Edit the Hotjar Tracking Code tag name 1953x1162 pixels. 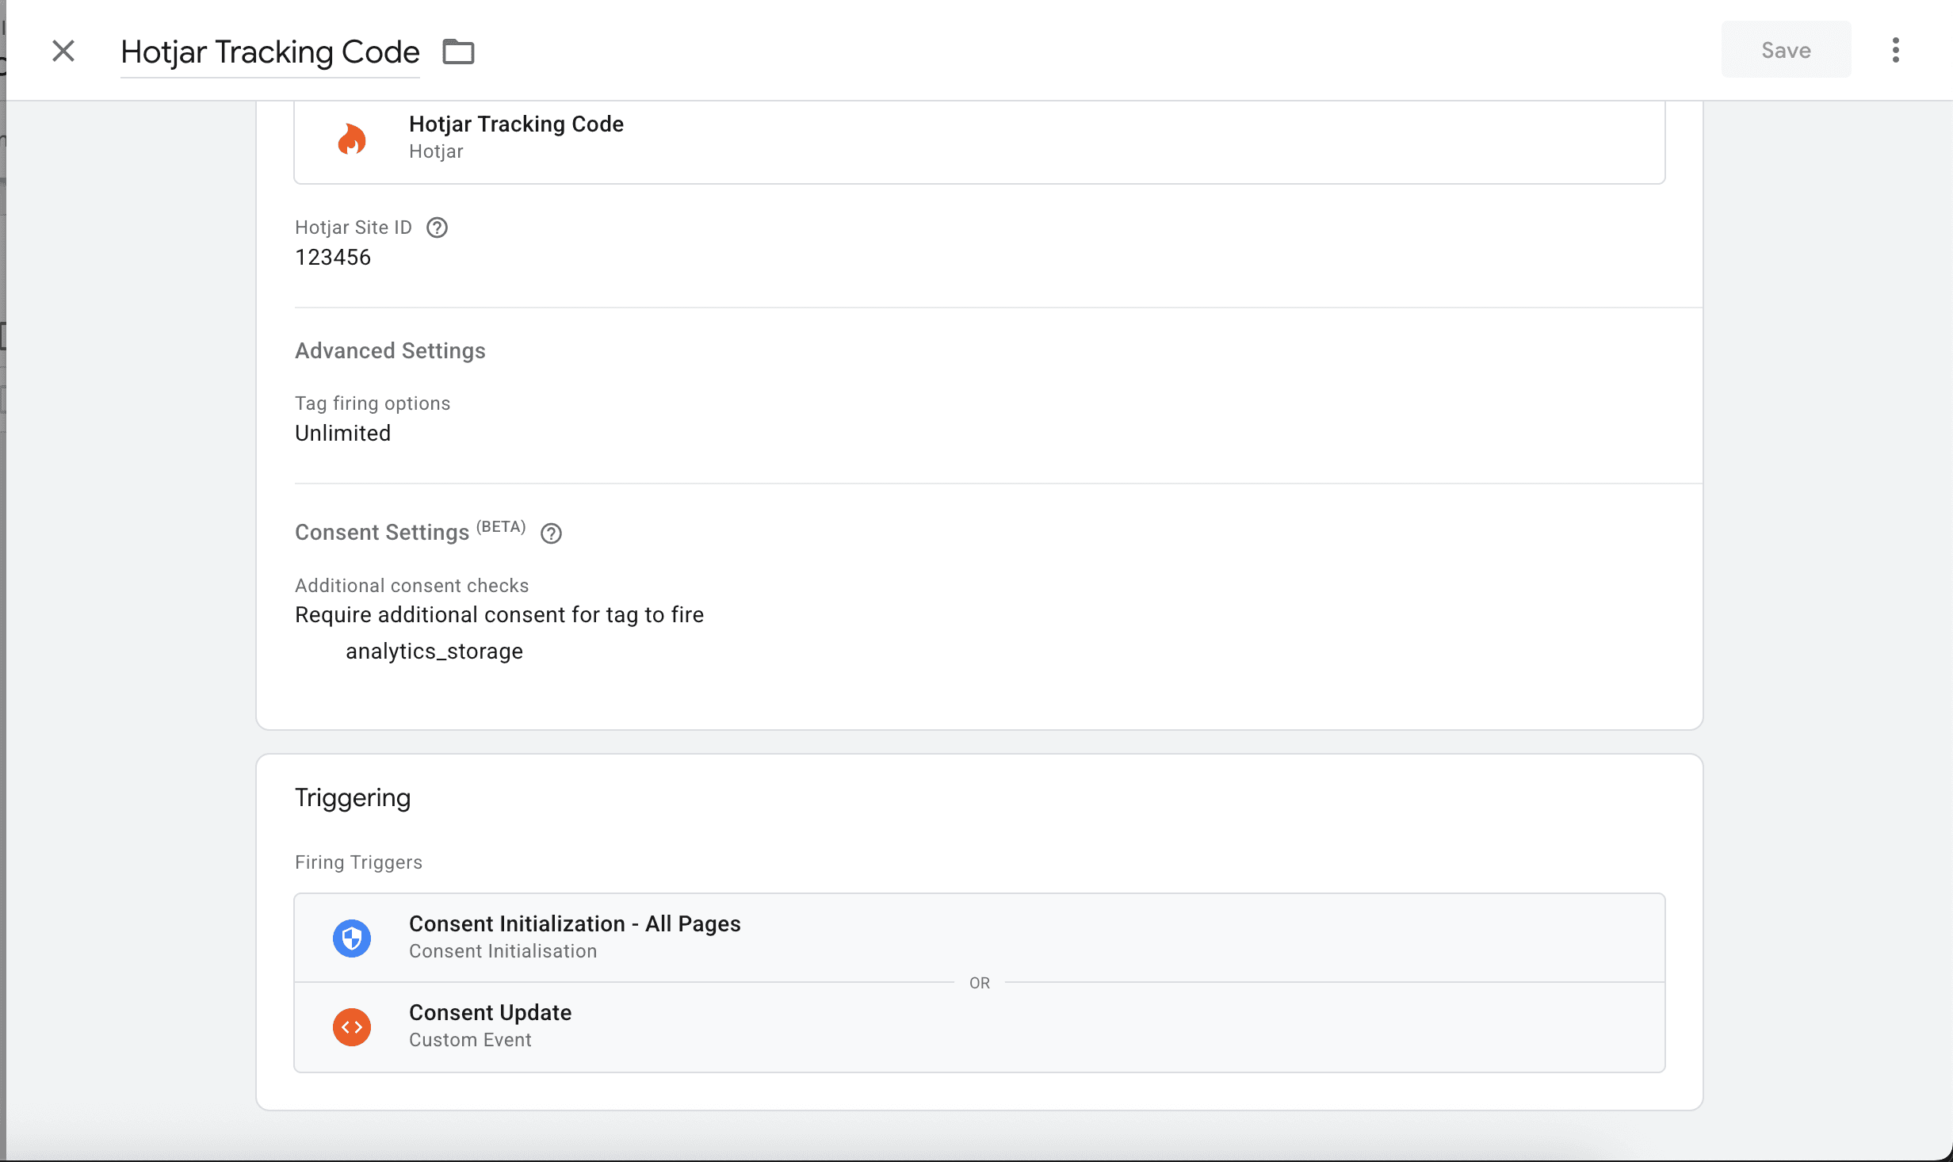[x=269, y=52]
